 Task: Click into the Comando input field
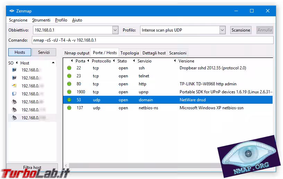pos(153,40)
